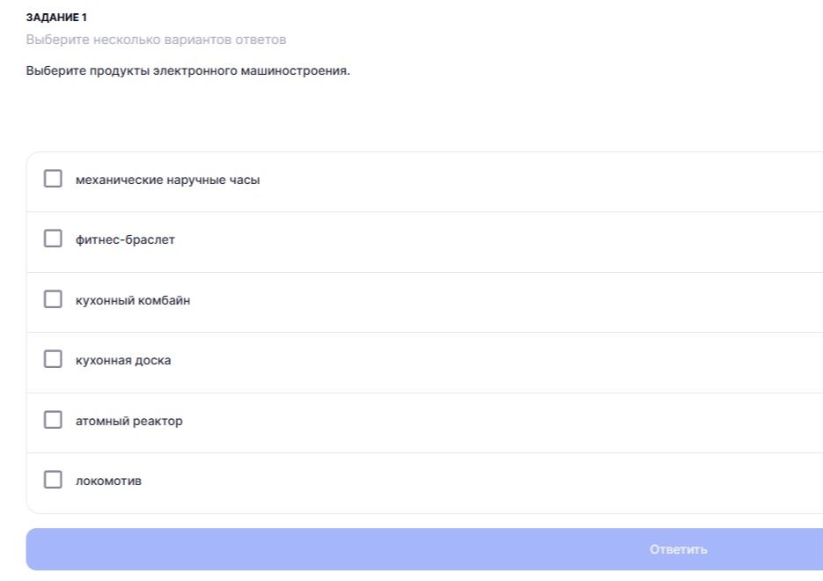Click the word реактор in fifth option
The height and width of the screenshot is (581, 823).
(x=158, y=422)
